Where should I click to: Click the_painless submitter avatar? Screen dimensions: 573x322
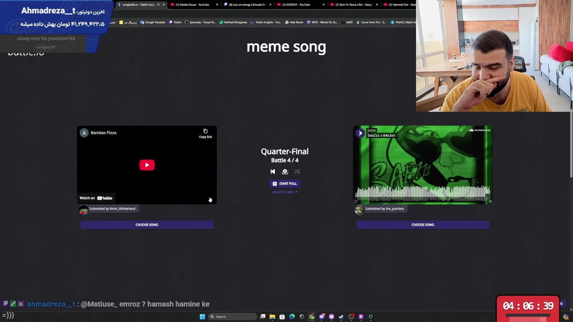coord(359,210)
